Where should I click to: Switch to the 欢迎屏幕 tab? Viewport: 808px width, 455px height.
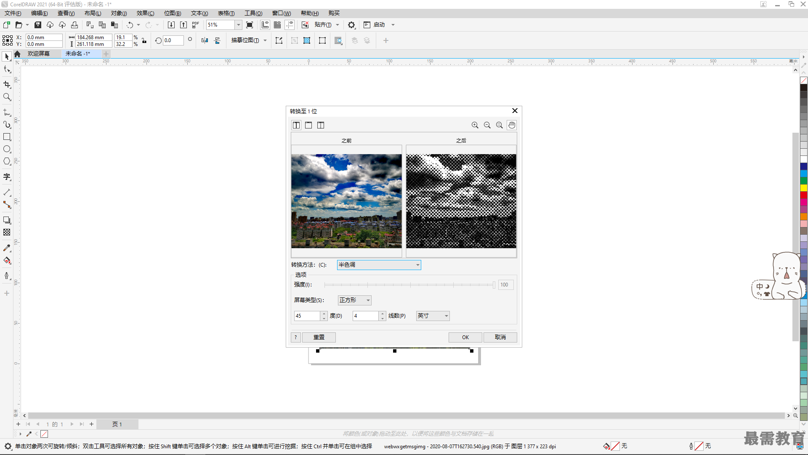point(39,54)
